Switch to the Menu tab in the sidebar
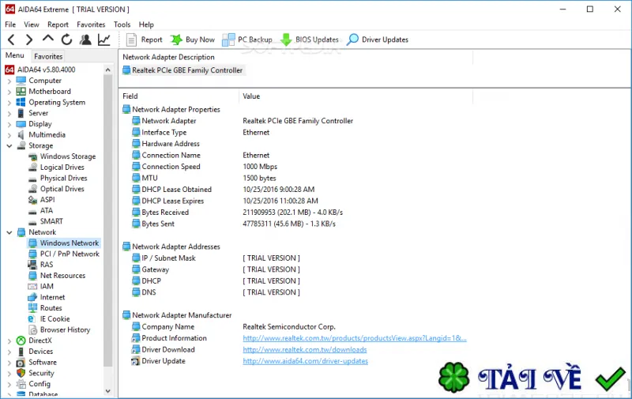The image size is (632, 399). 15,55
